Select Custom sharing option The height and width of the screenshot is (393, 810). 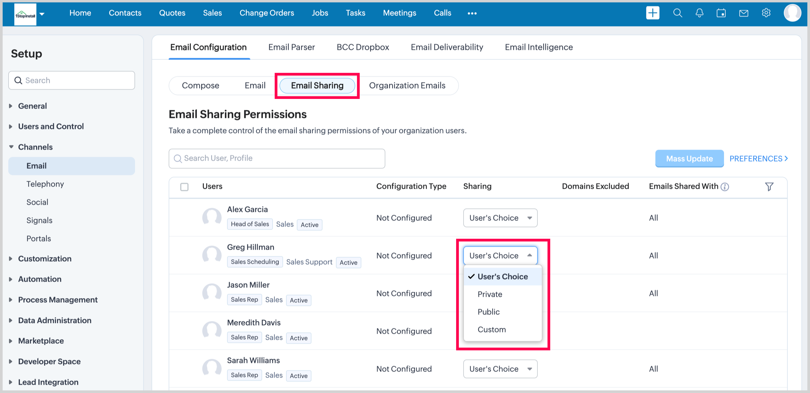pyautogui.click(x=491, y=330)
